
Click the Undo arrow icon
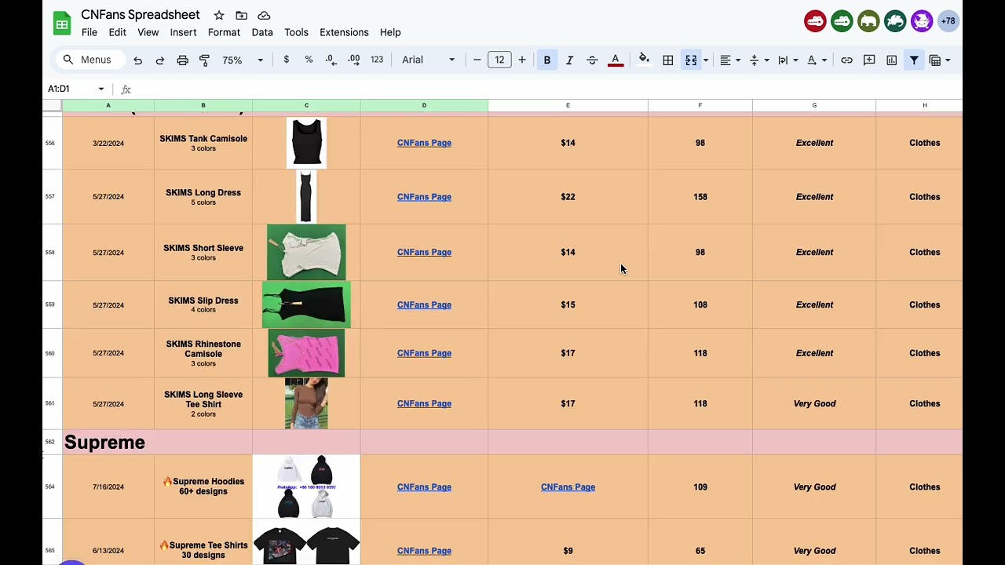click(137, 60)
